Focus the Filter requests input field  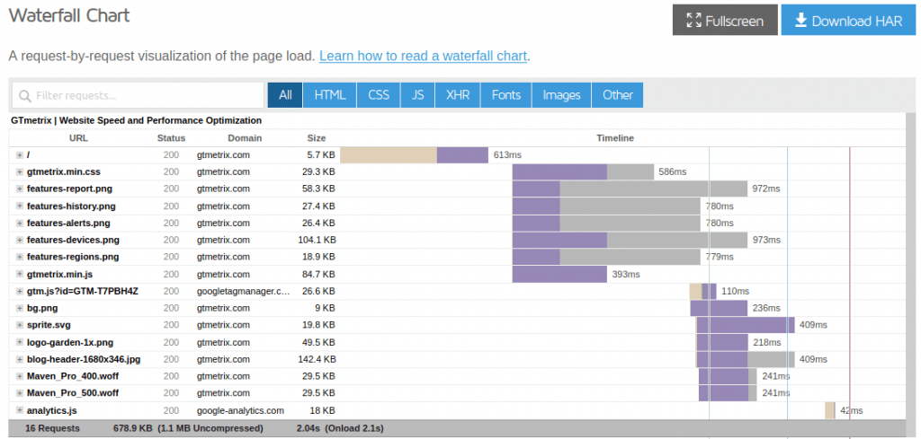coord(138,95)
